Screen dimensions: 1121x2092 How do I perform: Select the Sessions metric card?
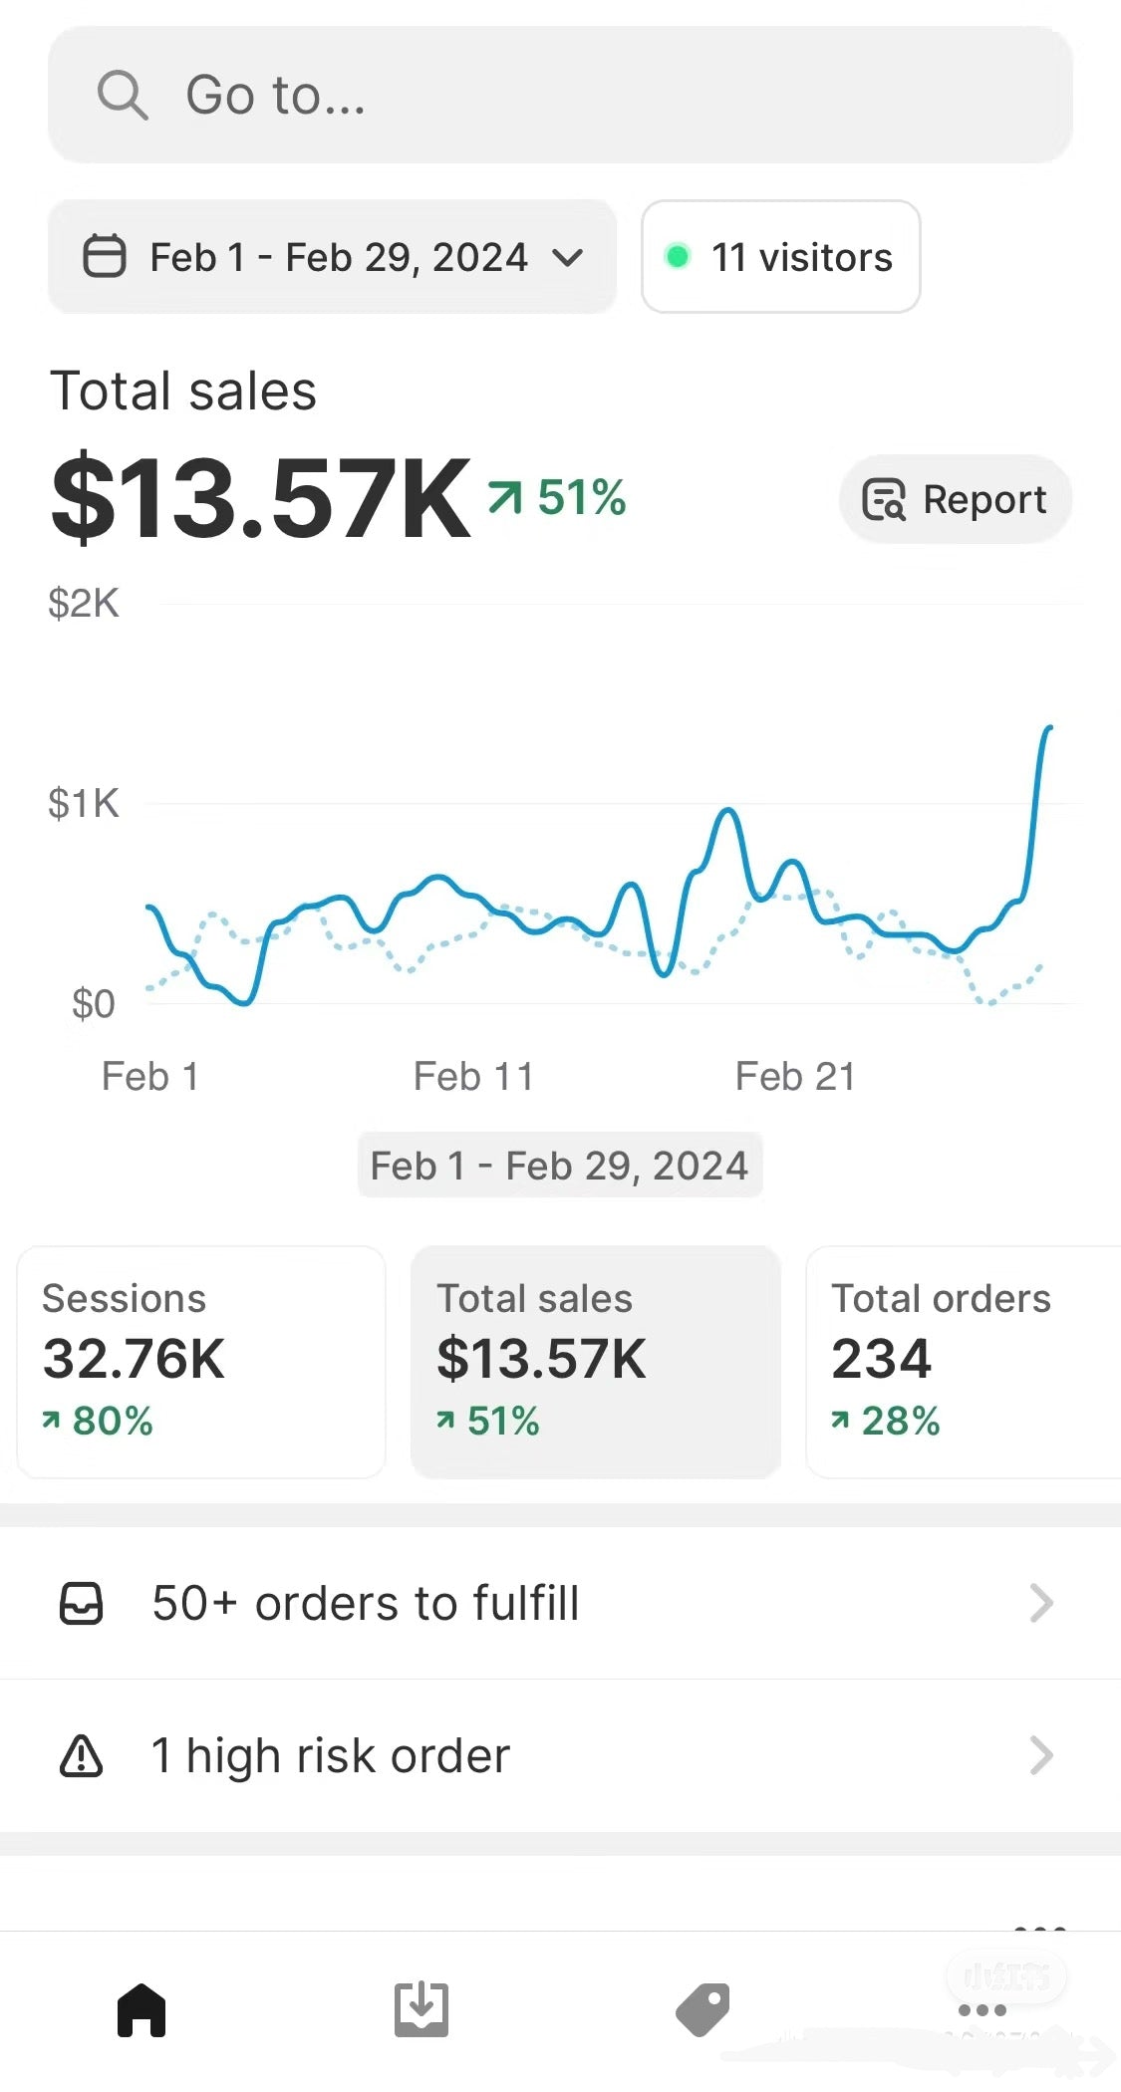tap(201, 1362)
